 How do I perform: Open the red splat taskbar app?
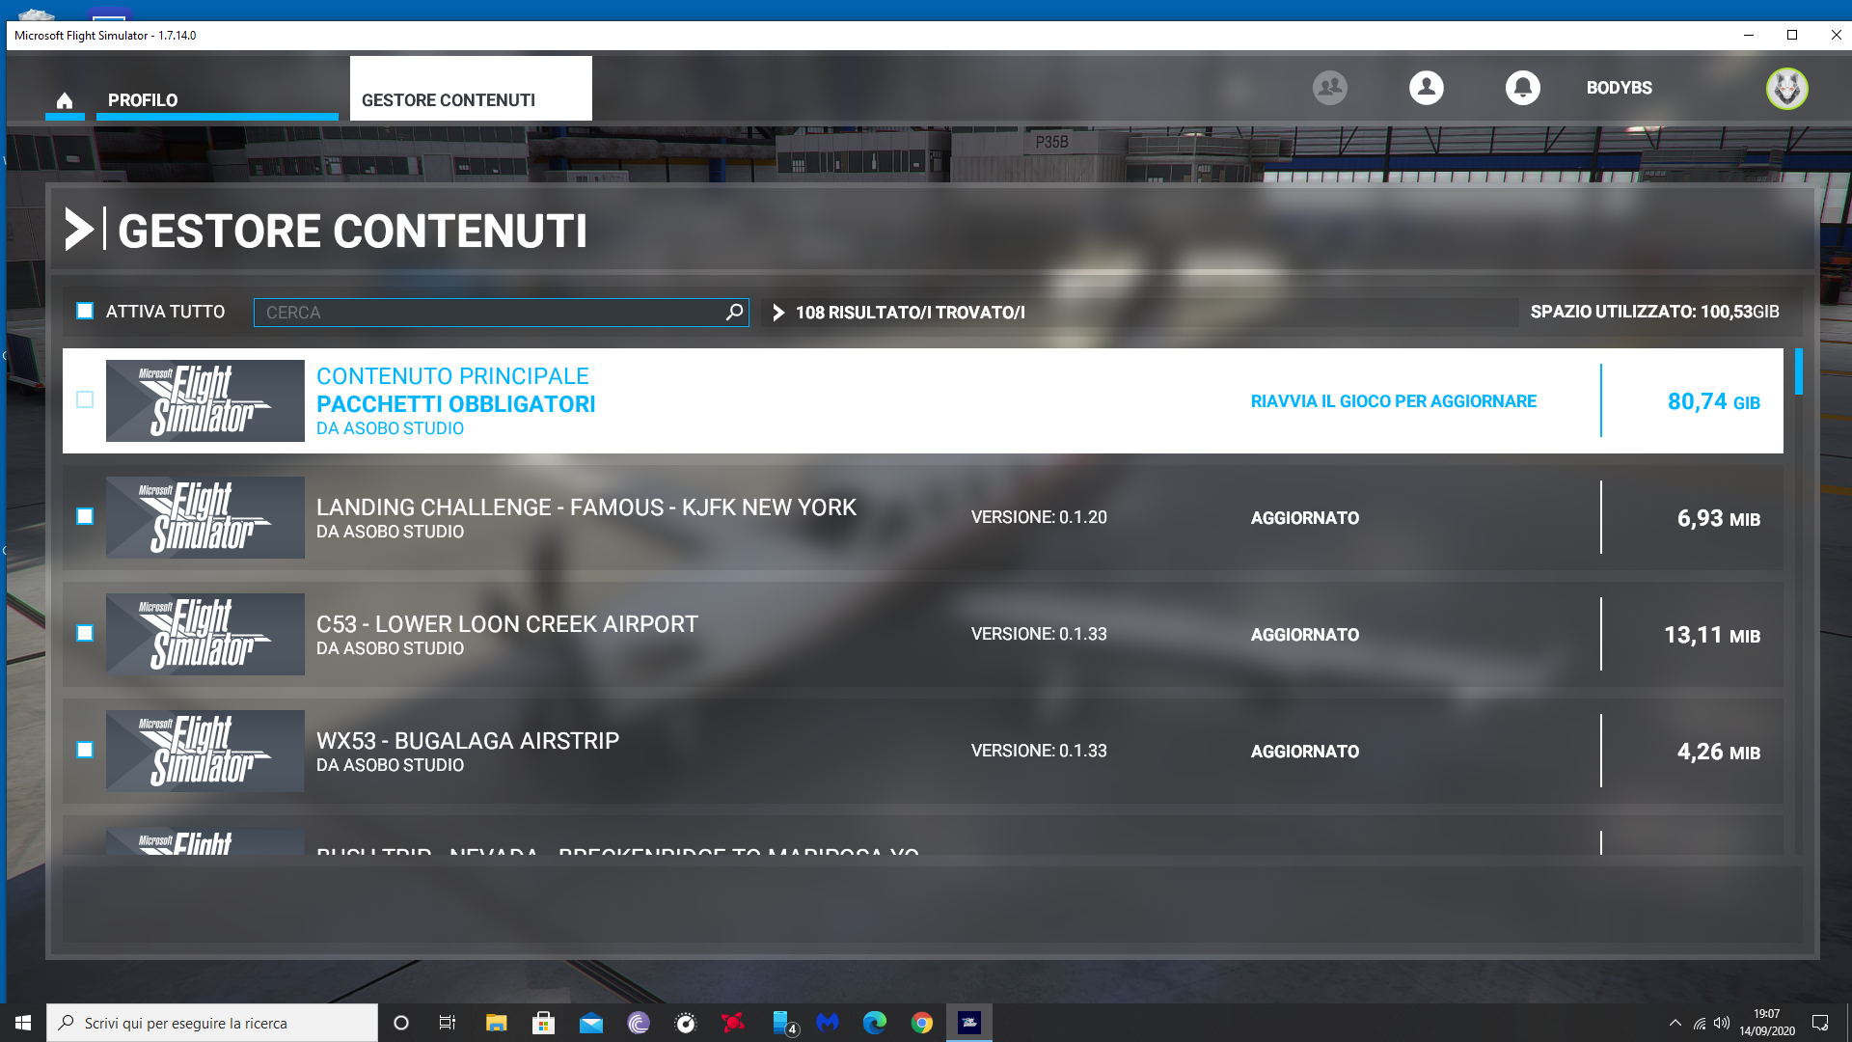pos(733,1023)
